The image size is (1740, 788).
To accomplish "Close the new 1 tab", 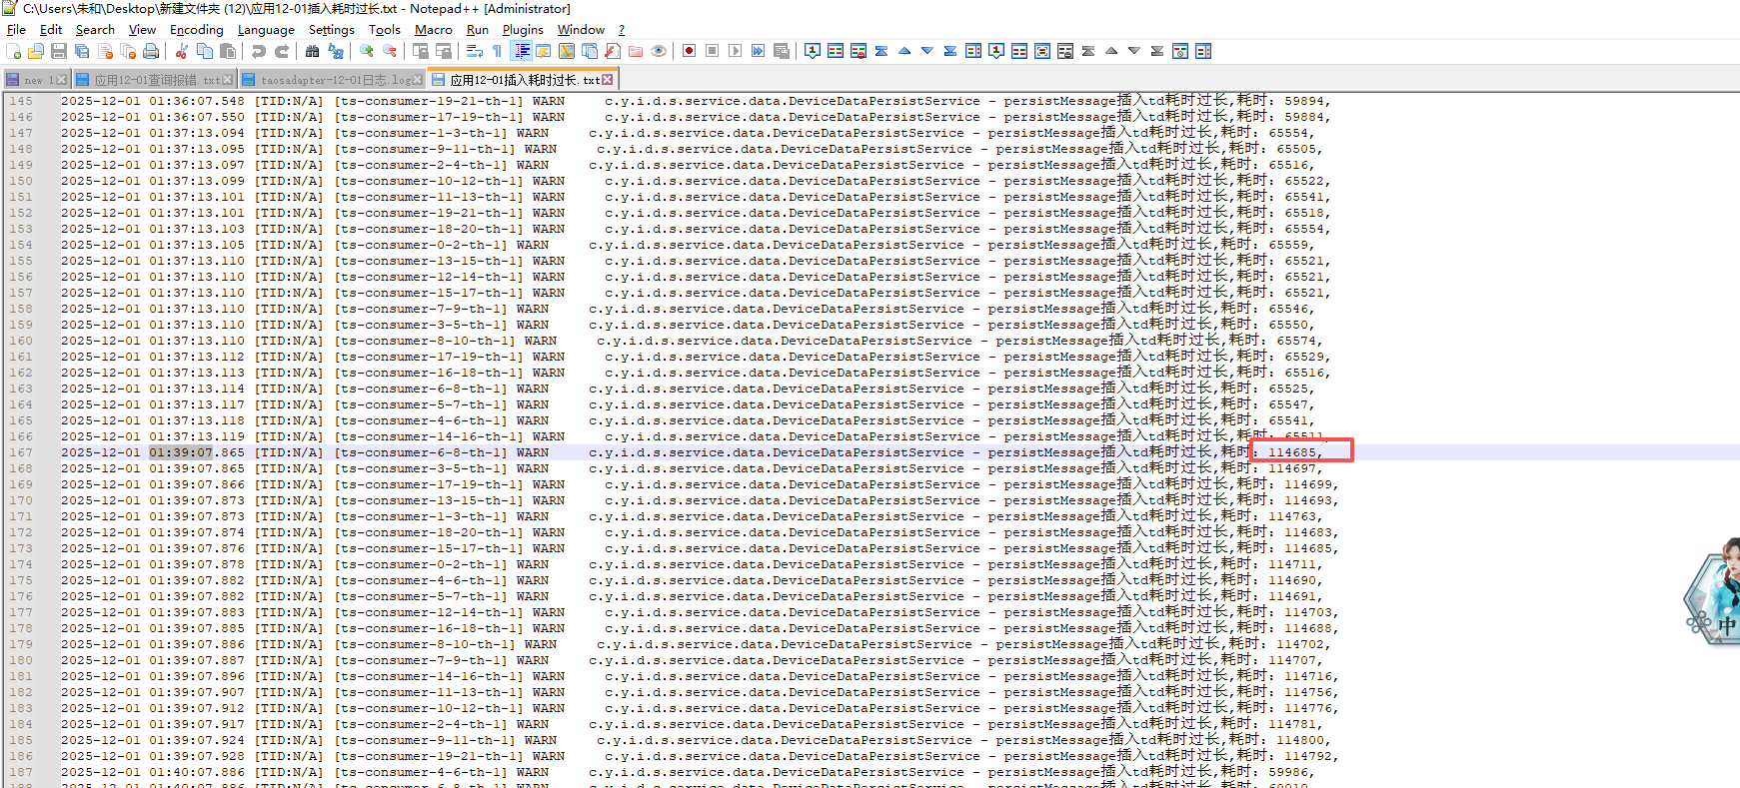I will (62, 80).
